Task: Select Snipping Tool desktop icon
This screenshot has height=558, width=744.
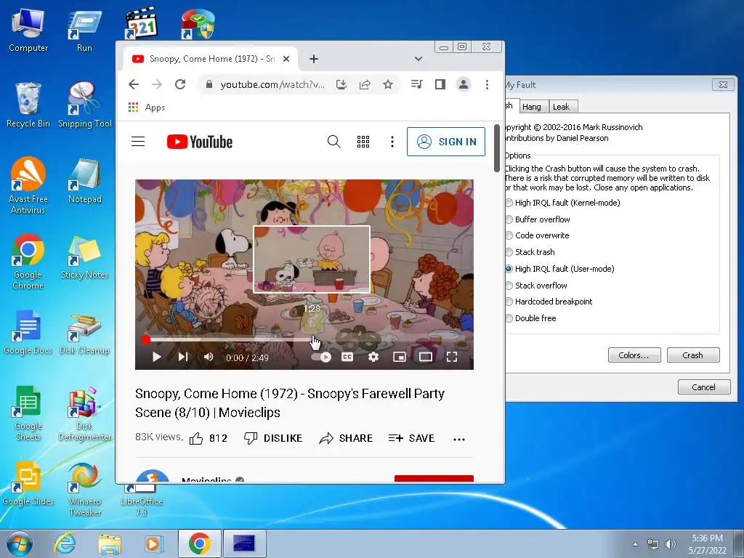Action: 84,105
